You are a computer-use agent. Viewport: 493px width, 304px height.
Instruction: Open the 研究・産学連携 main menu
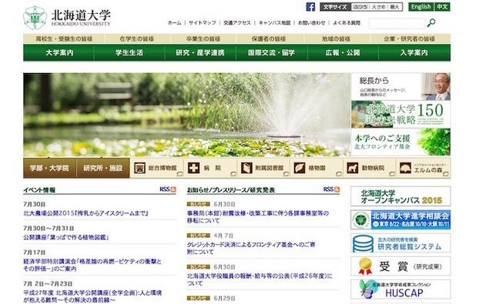point(200,52)
